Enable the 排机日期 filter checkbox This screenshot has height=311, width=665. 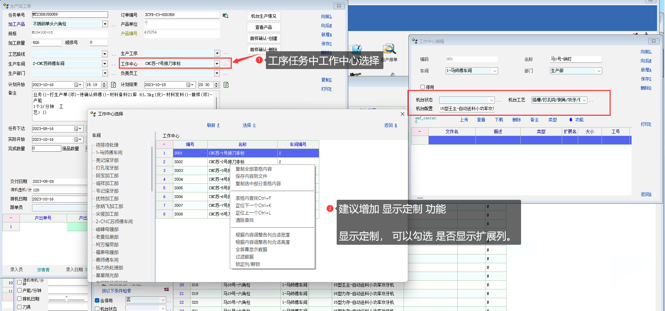(20, 299)
